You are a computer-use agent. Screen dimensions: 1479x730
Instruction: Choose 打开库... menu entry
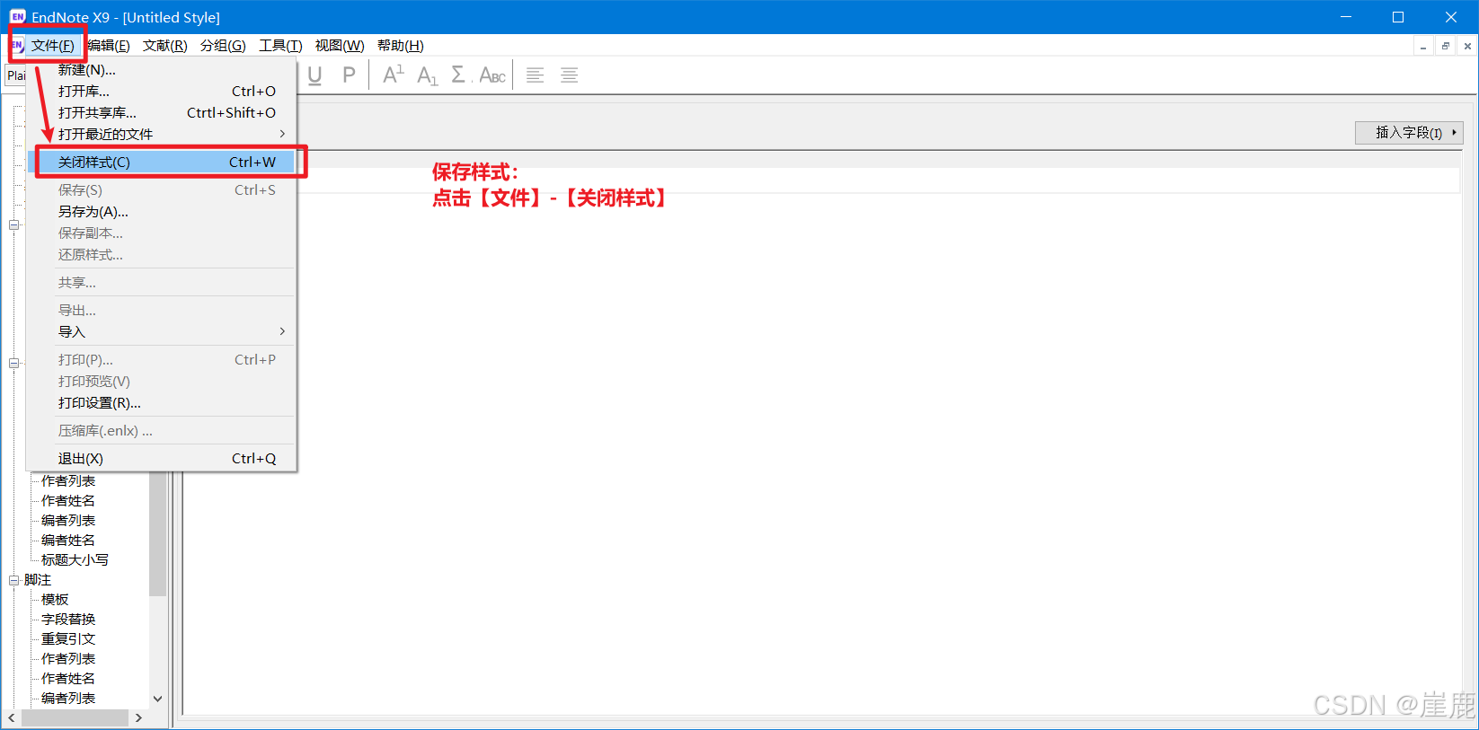coord(162,92)
